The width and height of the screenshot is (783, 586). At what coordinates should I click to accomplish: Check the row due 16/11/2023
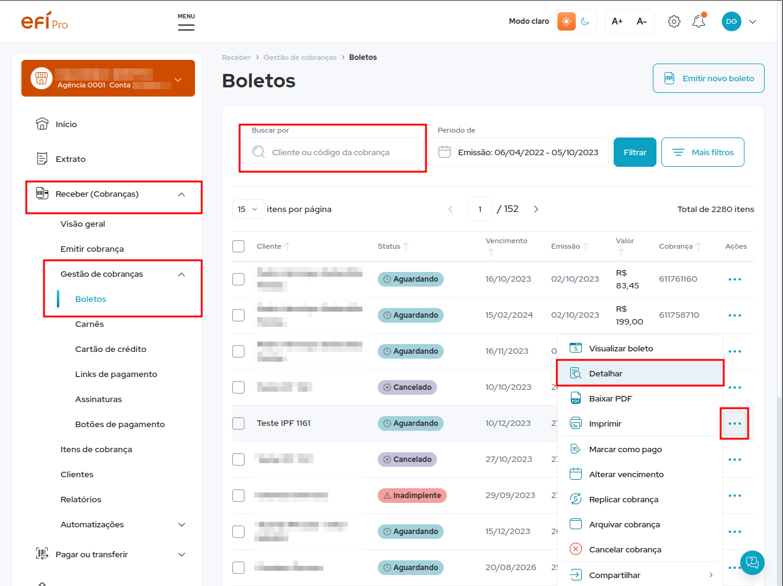pos(238,351)
